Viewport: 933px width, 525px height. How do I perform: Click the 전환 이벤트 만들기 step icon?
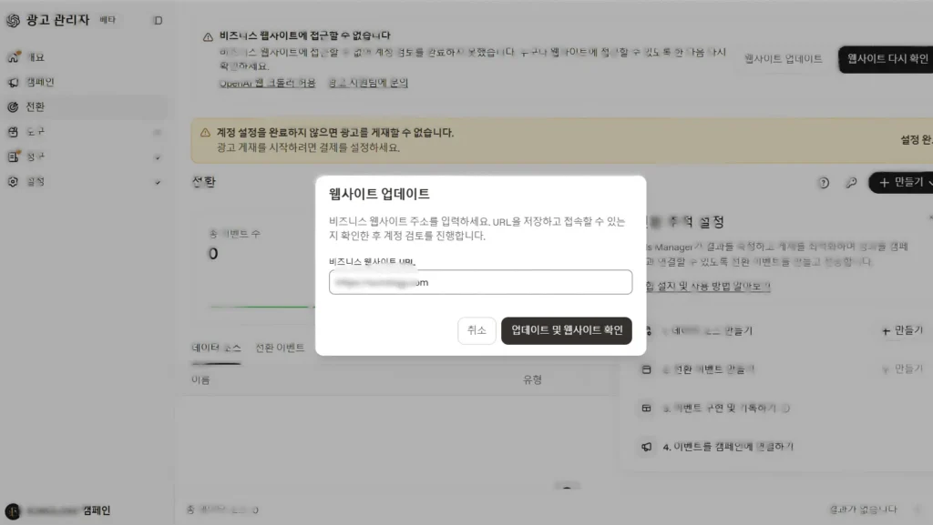647,369
